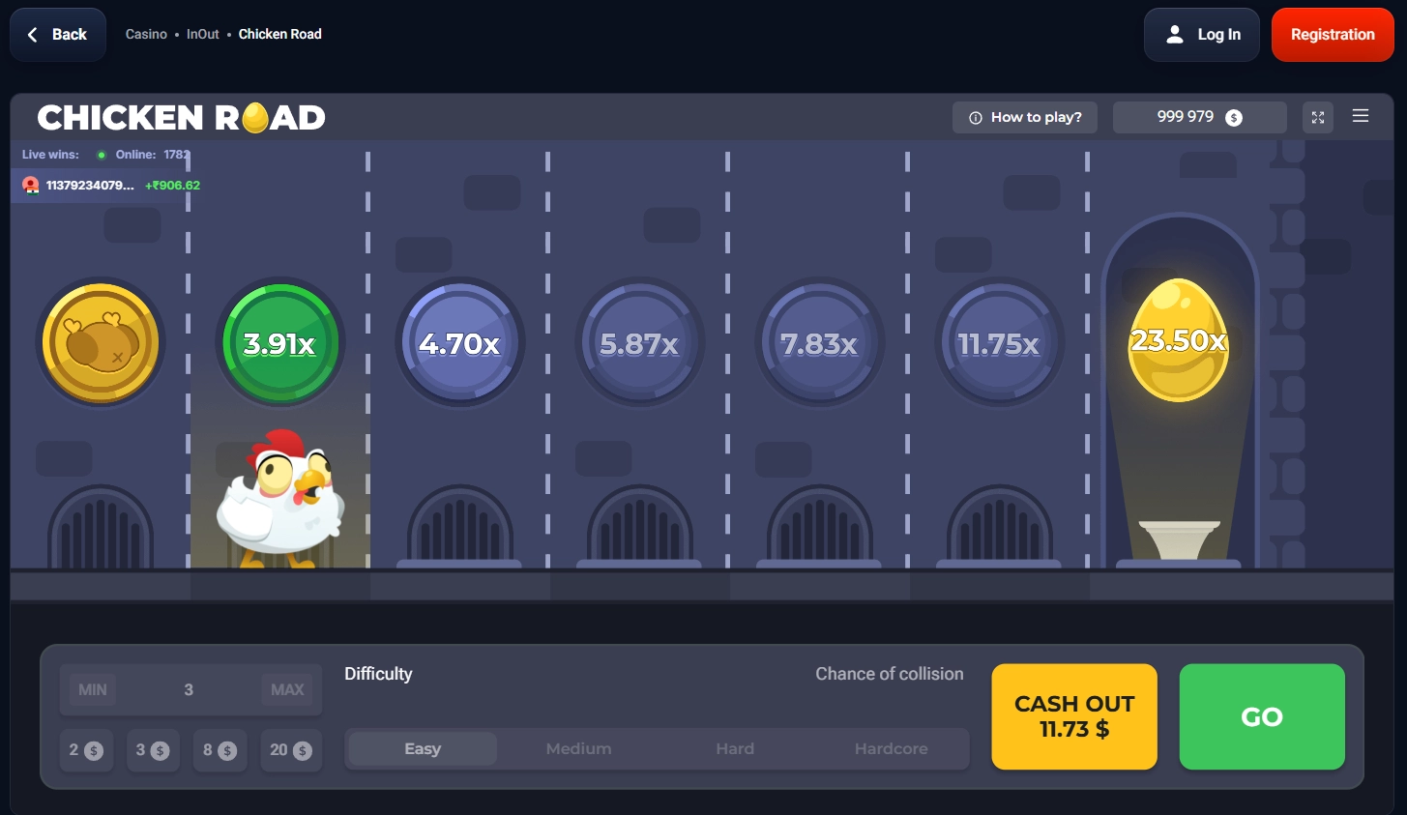Open the InOut breadcrumb link
The image size is (1407, 815).
pyautogui.click(x=203, y=34)
